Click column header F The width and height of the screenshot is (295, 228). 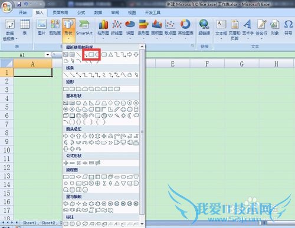[207, 64]
